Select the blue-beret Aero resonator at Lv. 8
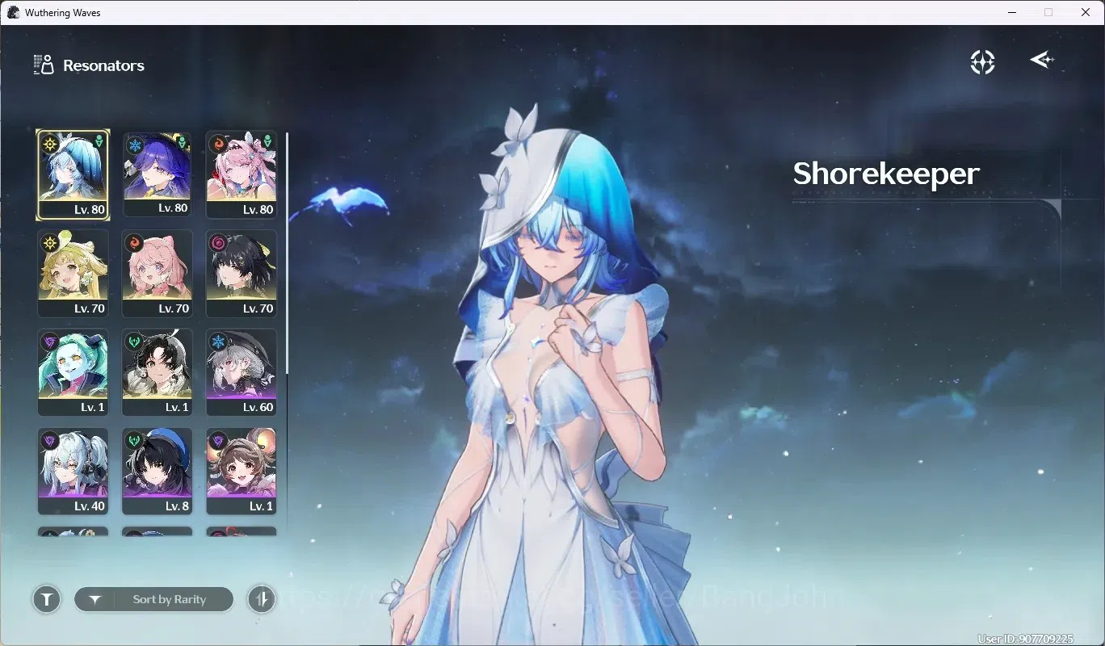 157,472
